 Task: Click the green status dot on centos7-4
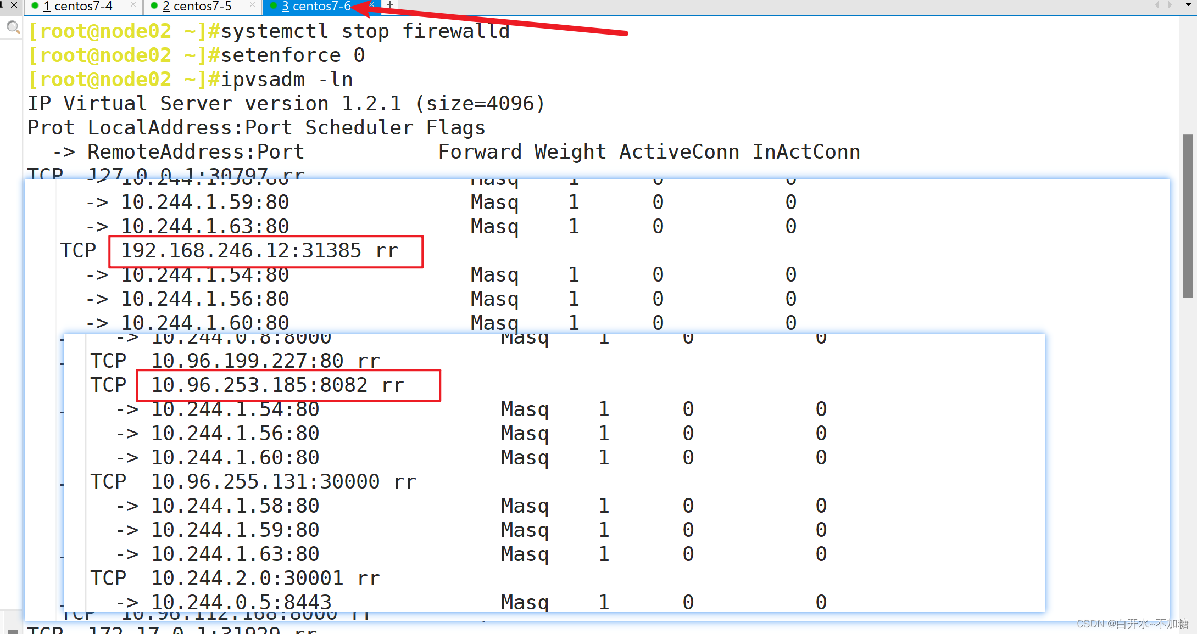point(35,6)
